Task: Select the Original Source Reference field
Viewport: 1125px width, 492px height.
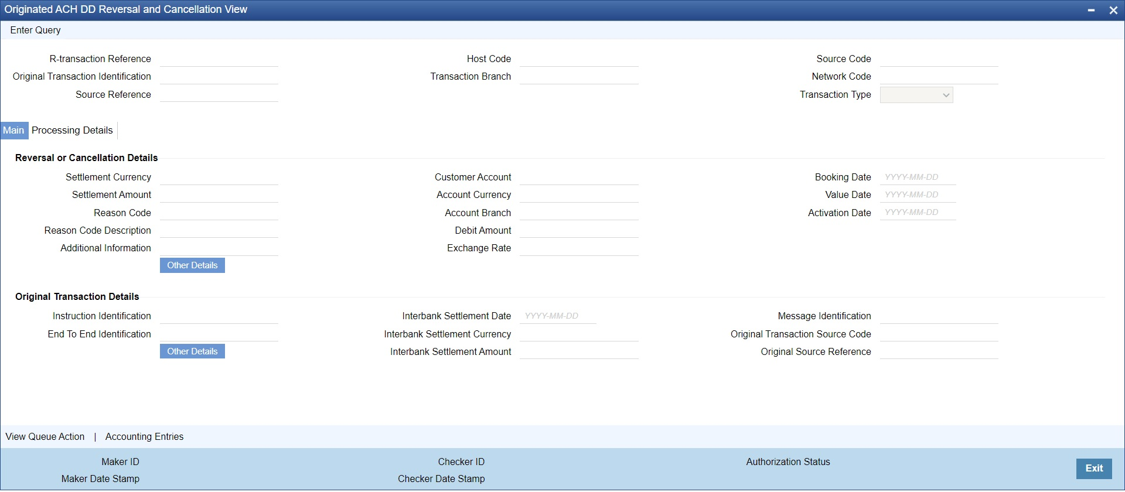Action: tap(939, 352)
